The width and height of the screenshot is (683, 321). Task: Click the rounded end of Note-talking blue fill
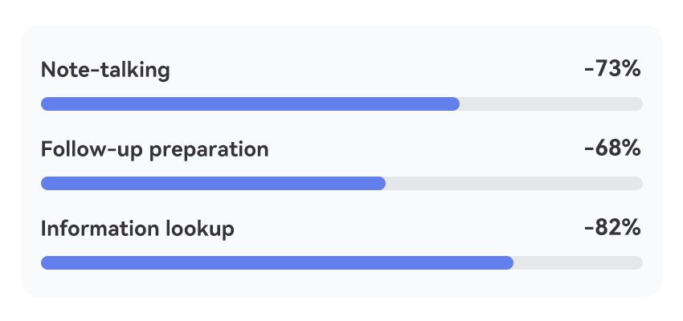coord(454,104)
